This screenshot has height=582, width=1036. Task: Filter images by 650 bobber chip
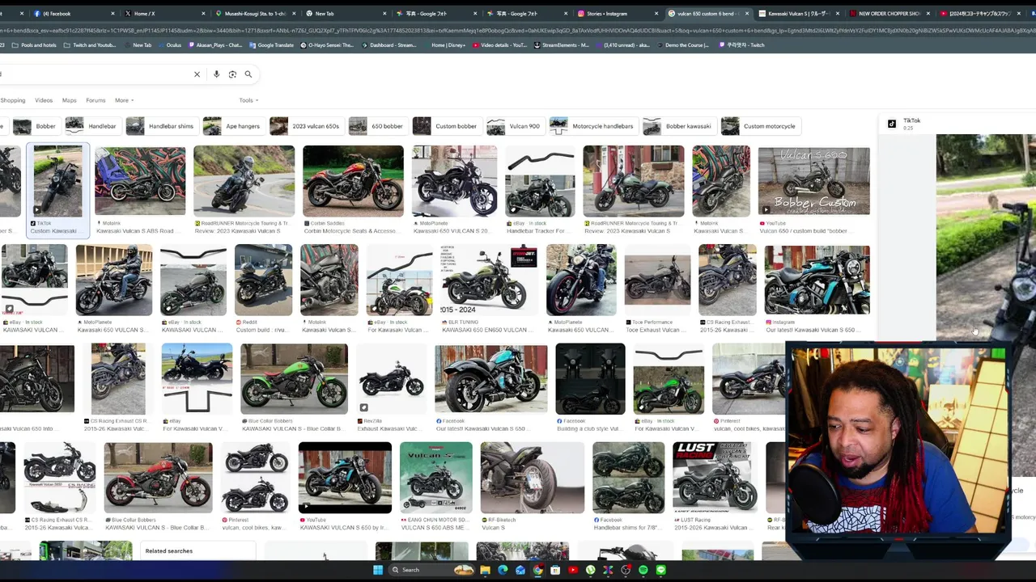[377, 126]
